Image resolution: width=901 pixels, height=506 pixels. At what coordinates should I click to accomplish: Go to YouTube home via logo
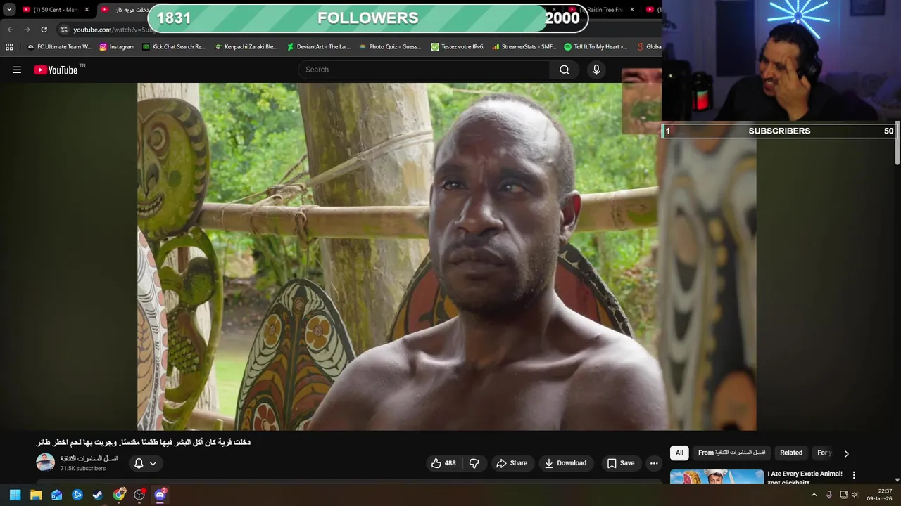pos(56,70)
